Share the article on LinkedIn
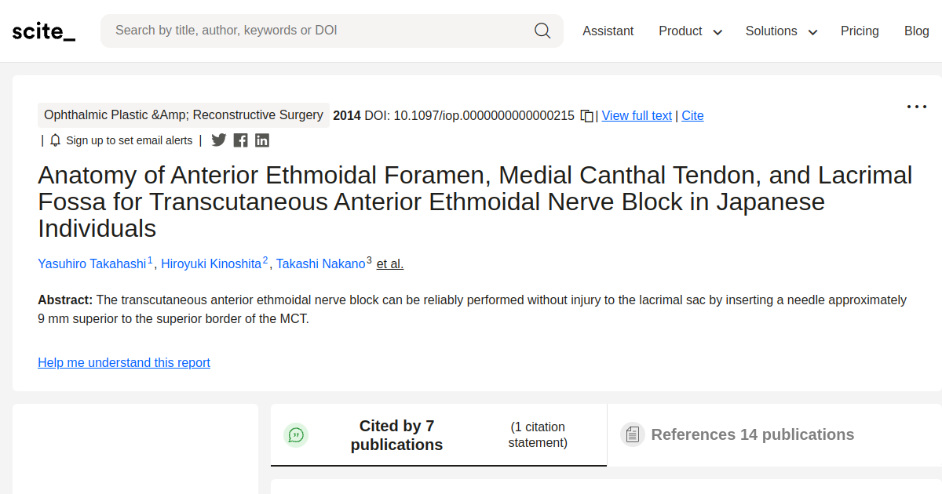The image size is (942, 494). [x=262, y=140]
